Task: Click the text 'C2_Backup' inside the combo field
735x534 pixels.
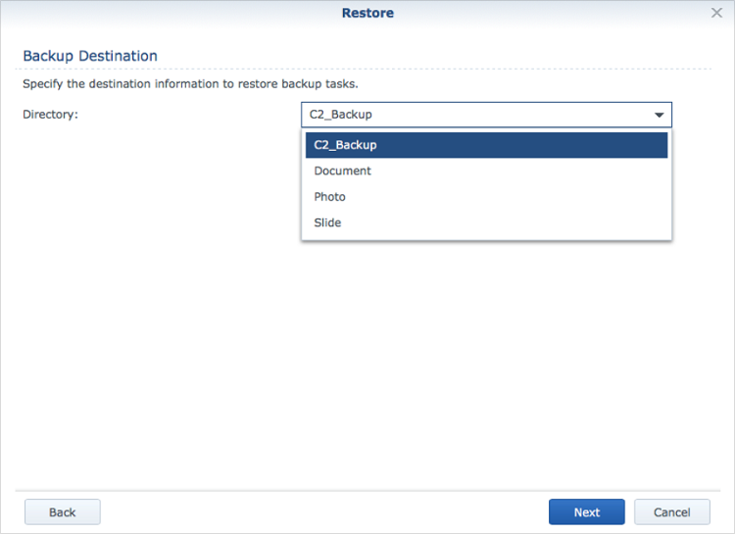Action: 341,115
